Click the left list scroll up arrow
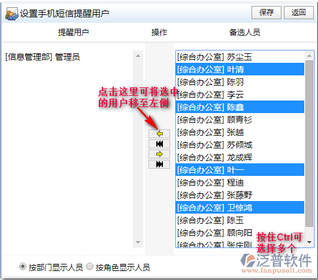The width and height of the screenshot is (318, 280). point(138,56)
